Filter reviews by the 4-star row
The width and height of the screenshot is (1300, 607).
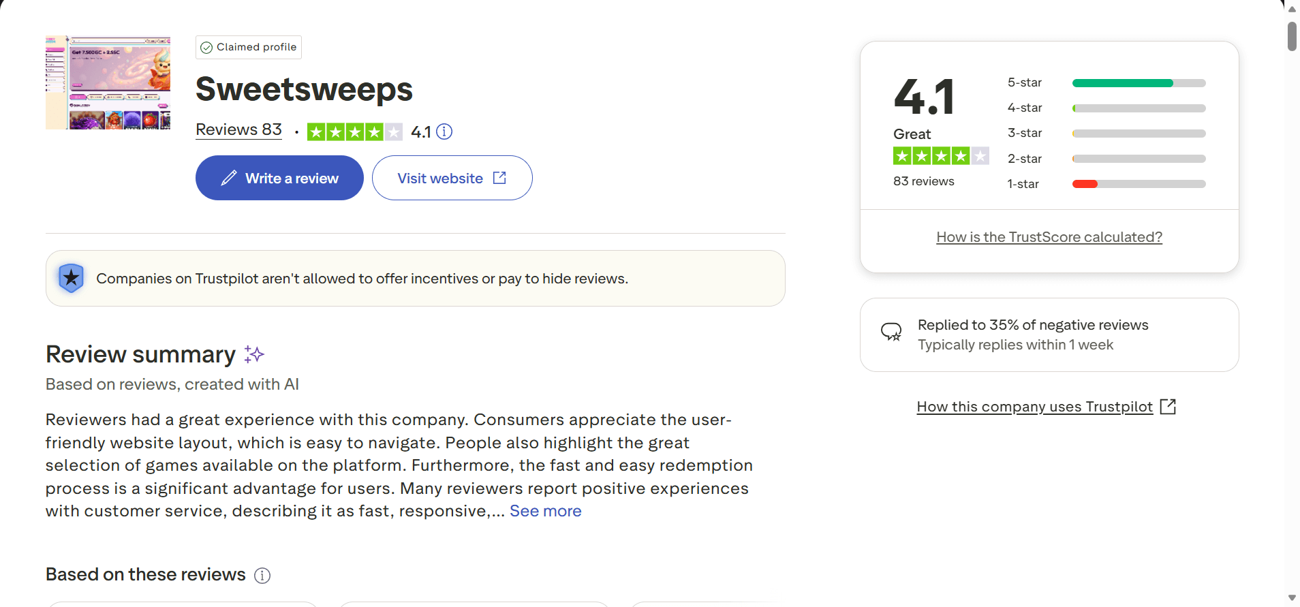click(1106, 108)
